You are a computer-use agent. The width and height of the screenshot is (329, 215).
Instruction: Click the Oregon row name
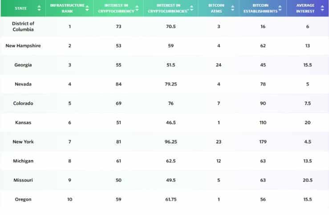tap(23, 199)
